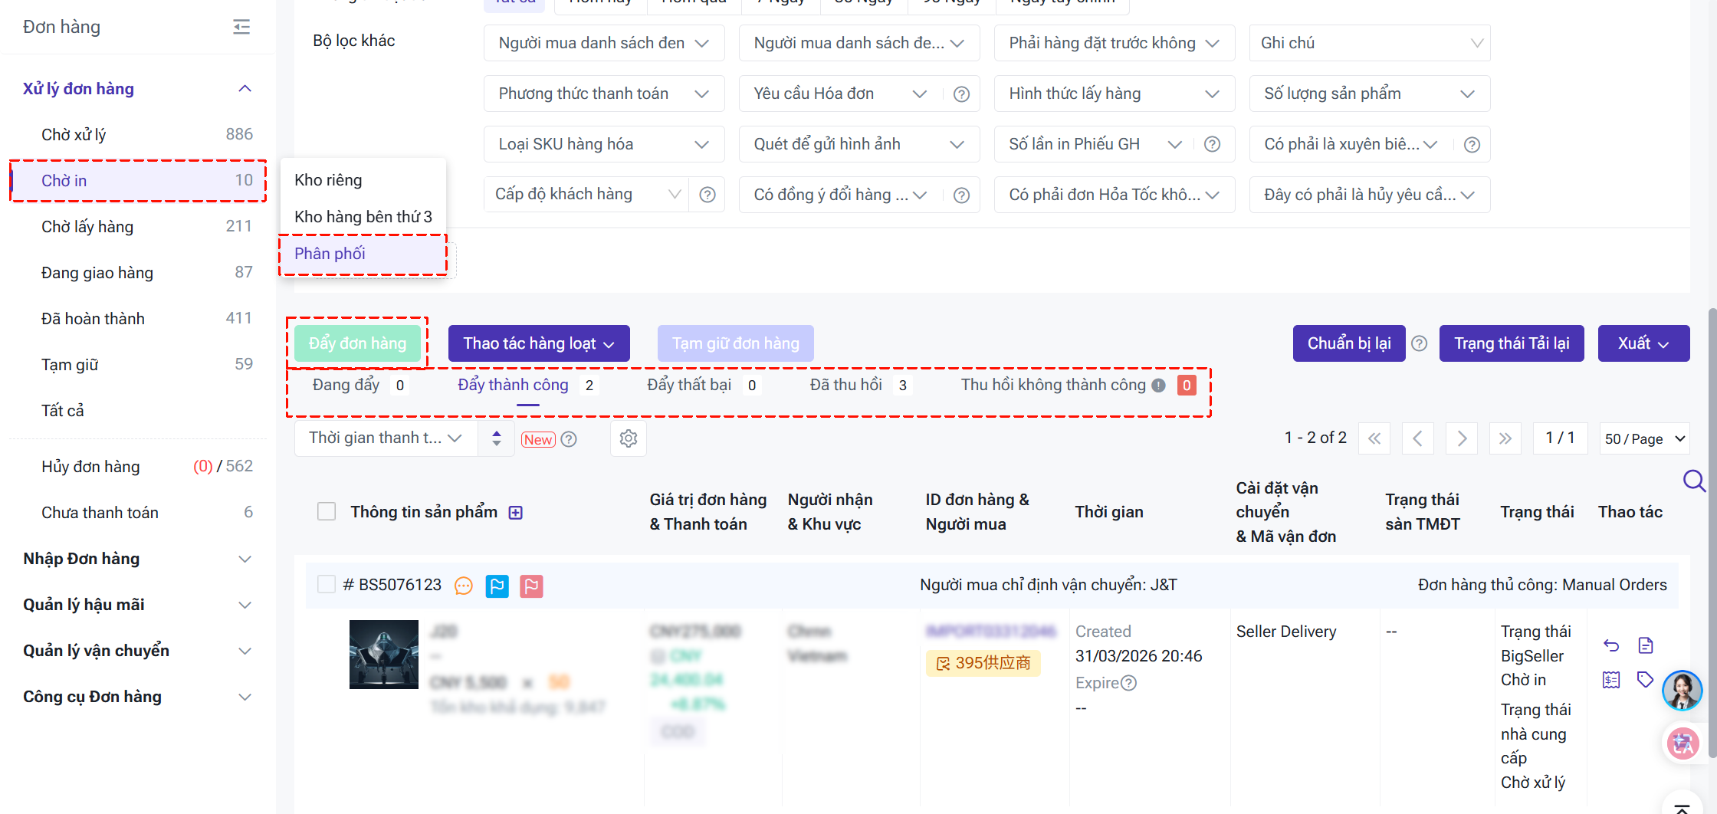Click the Trạng thái Tải lại button
This screenshot has height=814, width=1717.
click(x=1512, y=343)
